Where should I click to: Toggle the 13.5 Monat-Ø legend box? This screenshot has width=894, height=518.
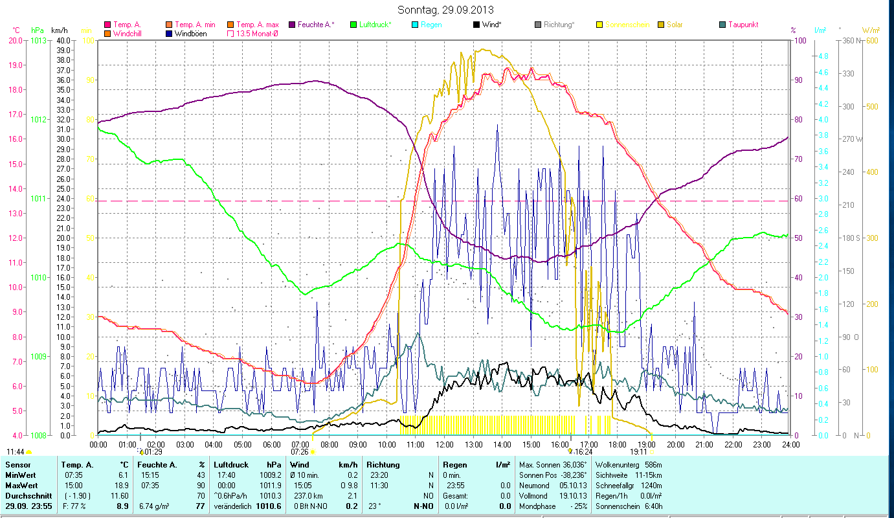pos(230,34)
